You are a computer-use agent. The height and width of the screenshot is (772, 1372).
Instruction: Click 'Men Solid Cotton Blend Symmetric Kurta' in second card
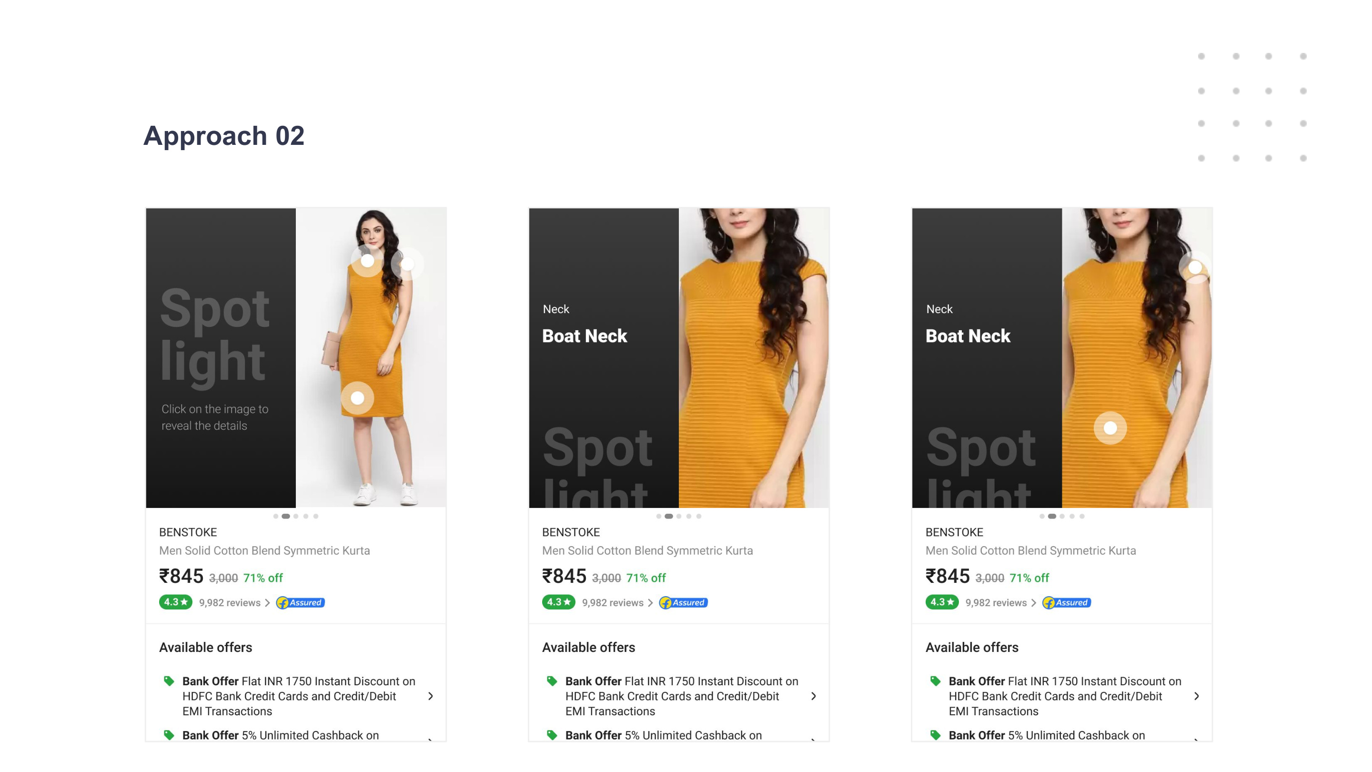(x=647, y=550)
